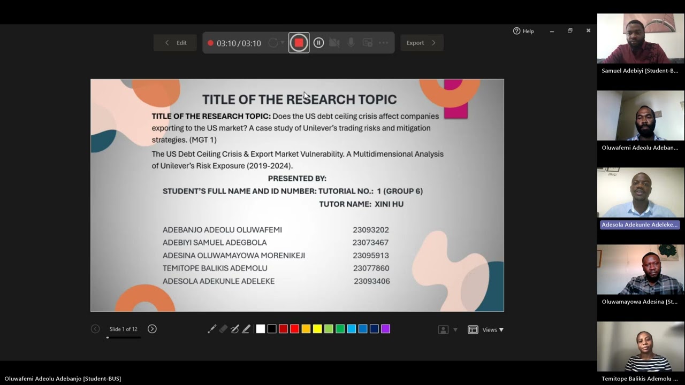The image size is (685, 385).
Task: Toggle the microphone icon
Action: tap(351, 43)
